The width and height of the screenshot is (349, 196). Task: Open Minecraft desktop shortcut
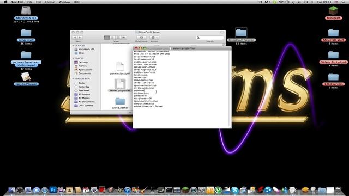(333, 11)
